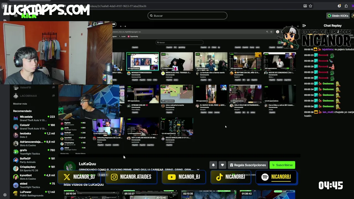Viewport: 354px width, 199px height.
Task: Click 'Mostrar Menos' in the inner stream sidebar
Action: tap(80, 153)
